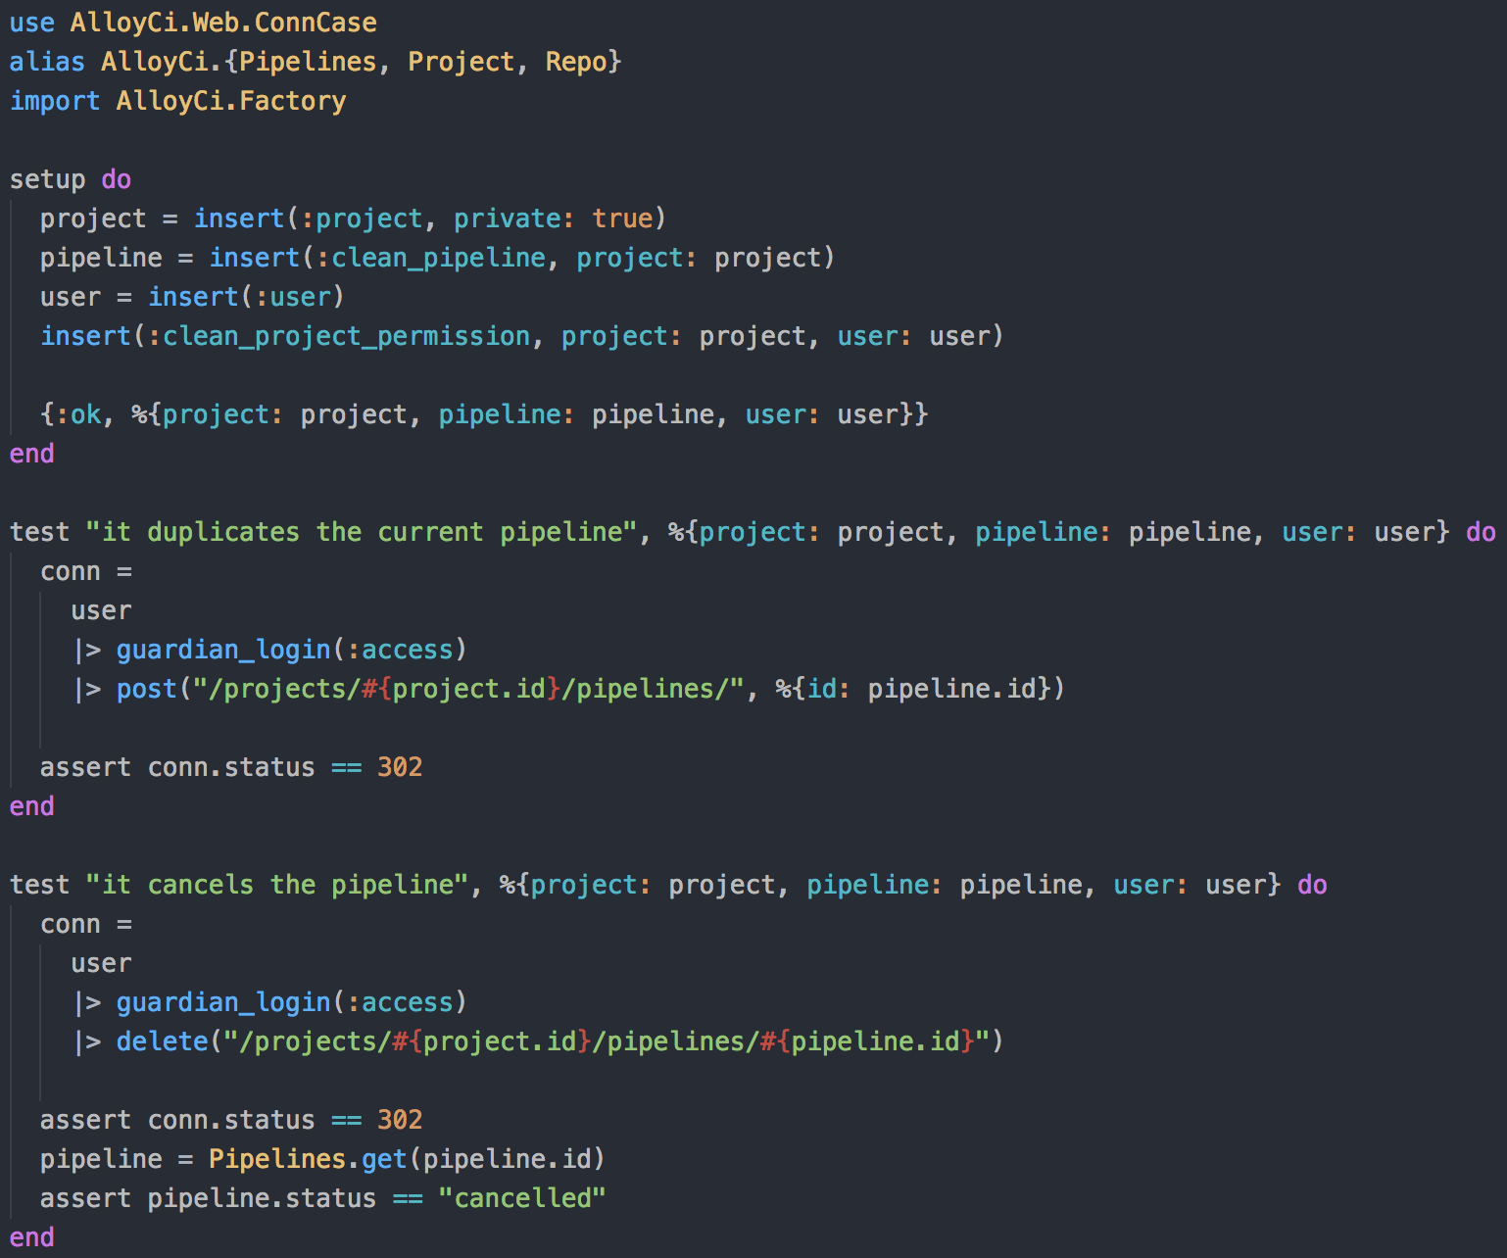This screenshot has width=1507, height=1258.
Task: Click AlloyCi.Factory on the import line
Action: (x=231, y=101)
